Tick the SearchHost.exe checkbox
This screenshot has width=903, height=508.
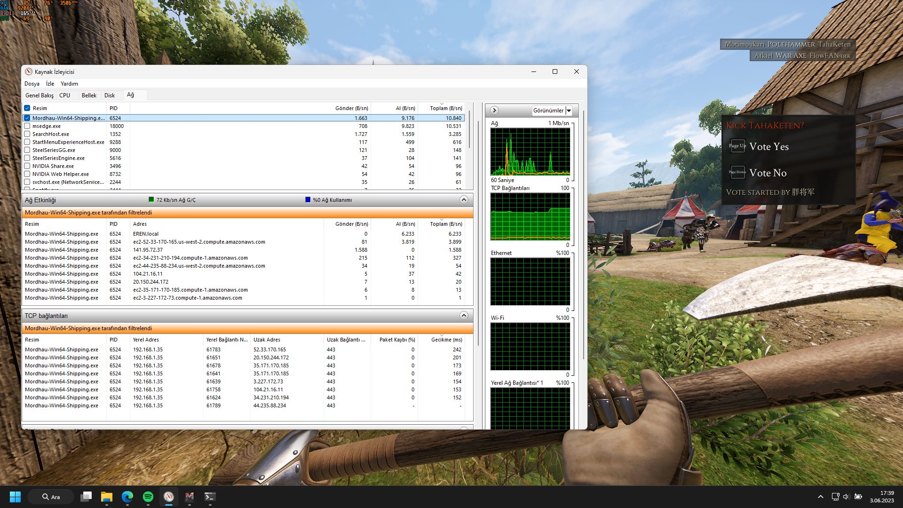[x=27, y=134]
